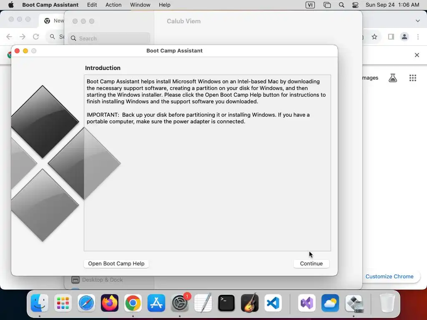The height and width of the screenshot is (320, 427).
Task: Open Launchpad from the Dock
Action: [x=63, y=303]
